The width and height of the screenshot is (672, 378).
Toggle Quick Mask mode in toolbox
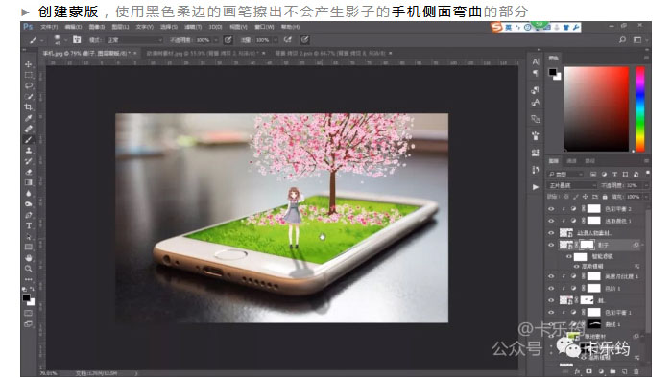pyautogui.click(x=28, y=314)
